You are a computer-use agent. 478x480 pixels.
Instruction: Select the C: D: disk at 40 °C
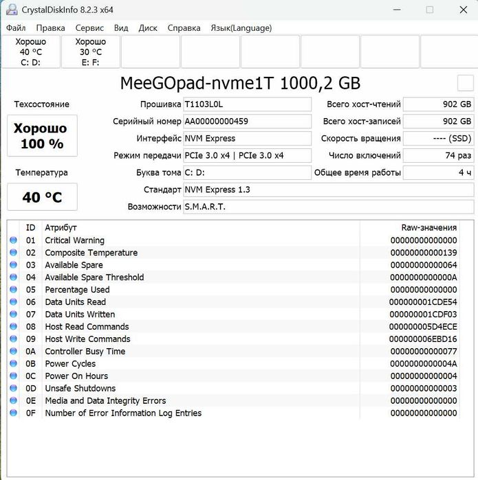[x=31, y=52]
